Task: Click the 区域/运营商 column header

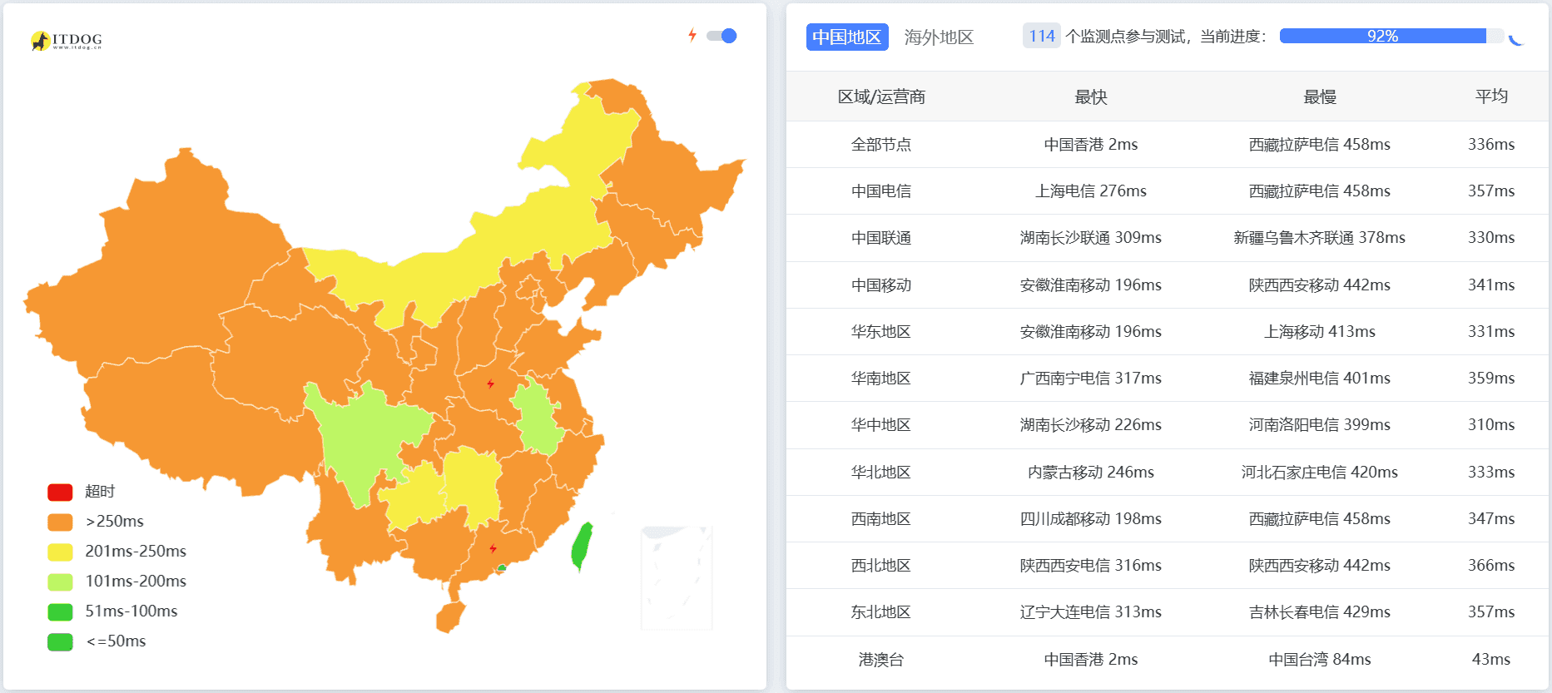Action: [881, 97]
